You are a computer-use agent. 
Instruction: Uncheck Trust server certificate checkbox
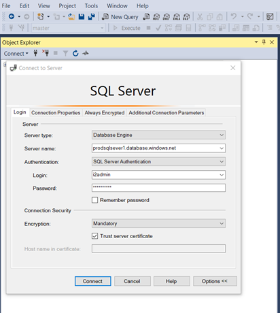pos(95,236)
